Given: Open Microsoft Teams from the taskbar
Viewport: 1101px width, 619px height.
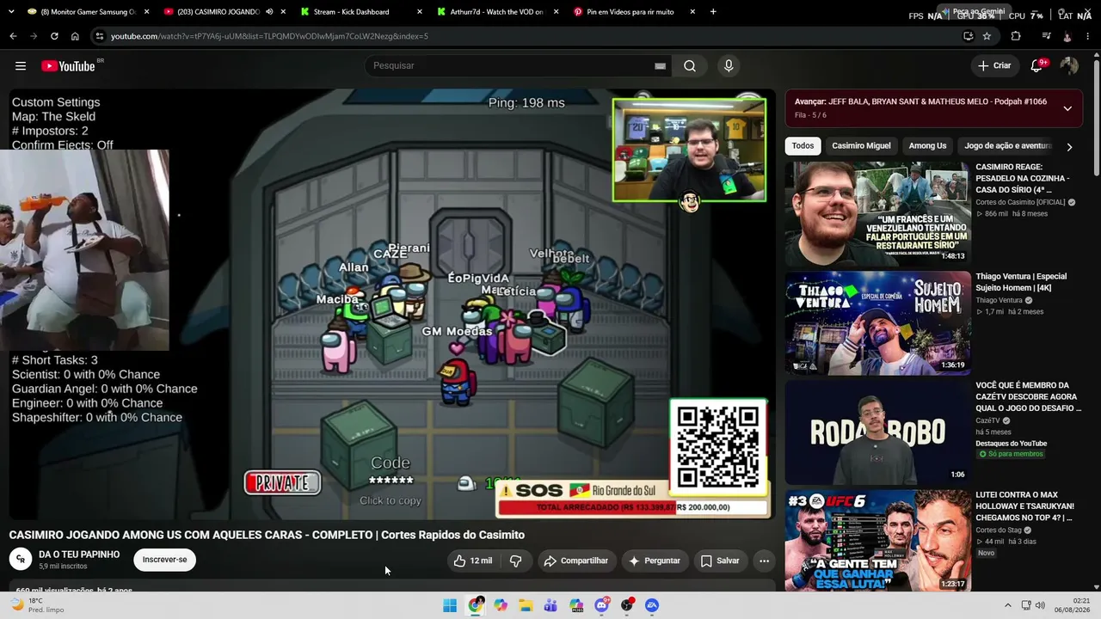Looking at the screenshot, I should (x=550, y=605).
